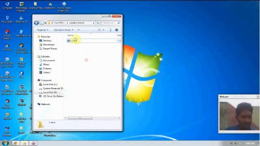Image resolution: width=260 pixels, height=146 pixels.
Task: Select the BB FlashBack Express Recorder icon
Action: (7, 76)
